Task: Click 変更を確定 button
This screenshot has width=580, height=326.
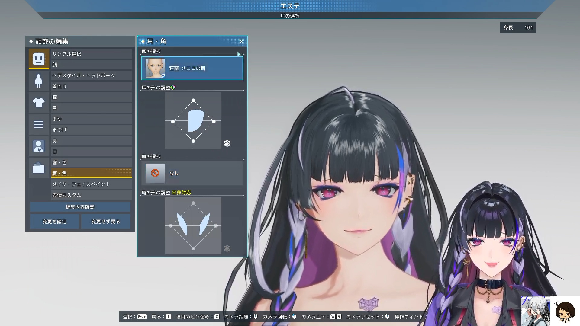Action: pos(54,222)
